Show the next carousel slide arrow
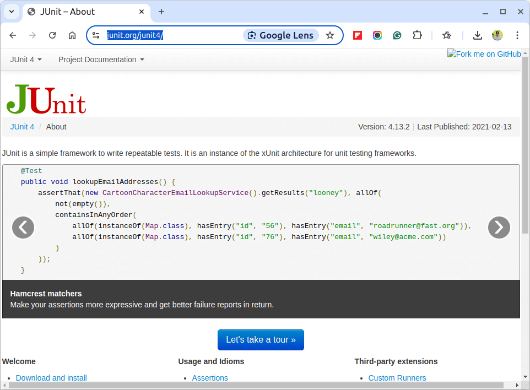The image size is (530, 390). click(499, 227)
